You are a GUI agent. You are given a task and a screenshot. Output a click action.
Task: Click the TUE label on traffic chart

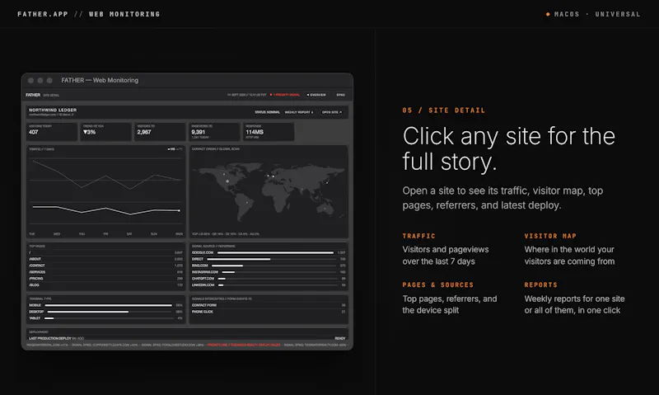point(32,234)
